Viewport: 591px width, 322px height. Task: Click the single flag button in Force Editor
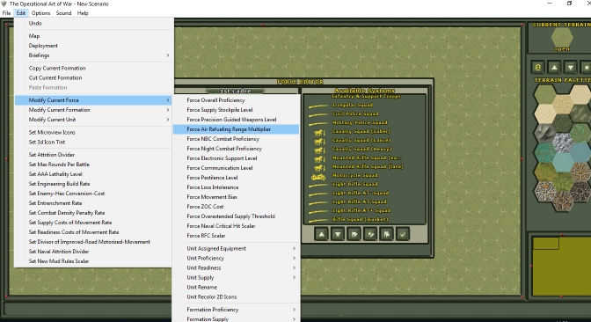[x=354, y=234]
